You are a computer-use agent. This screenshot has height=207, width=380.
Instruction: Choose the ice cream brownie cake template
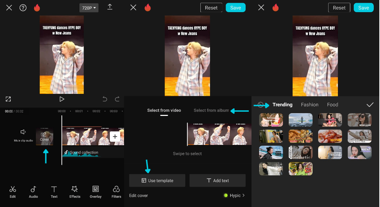[x=271, y=120]
